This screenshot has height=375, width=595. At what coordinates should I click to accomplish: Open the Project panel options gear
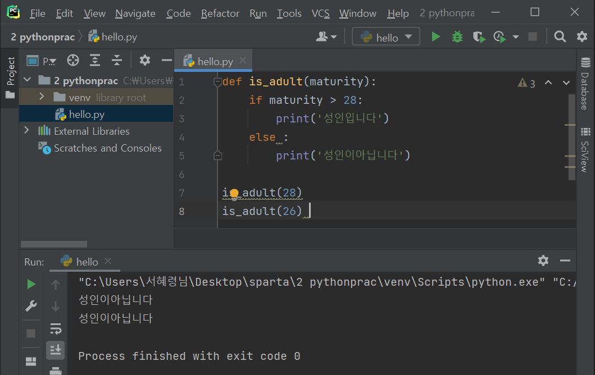coord(144,60)
